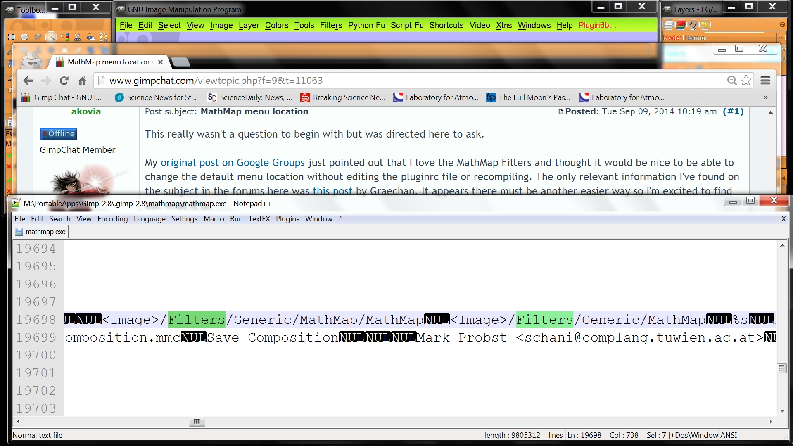Open the akovia user profile link
The height and width of the screenshot is (446, 793).
(86, 111)
